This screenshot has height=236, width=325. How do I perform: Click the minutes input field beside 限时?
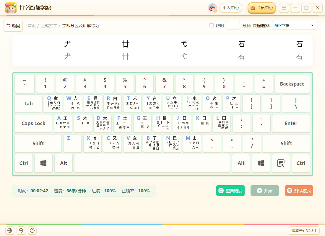pyautogui.click(x=233, y=25)
